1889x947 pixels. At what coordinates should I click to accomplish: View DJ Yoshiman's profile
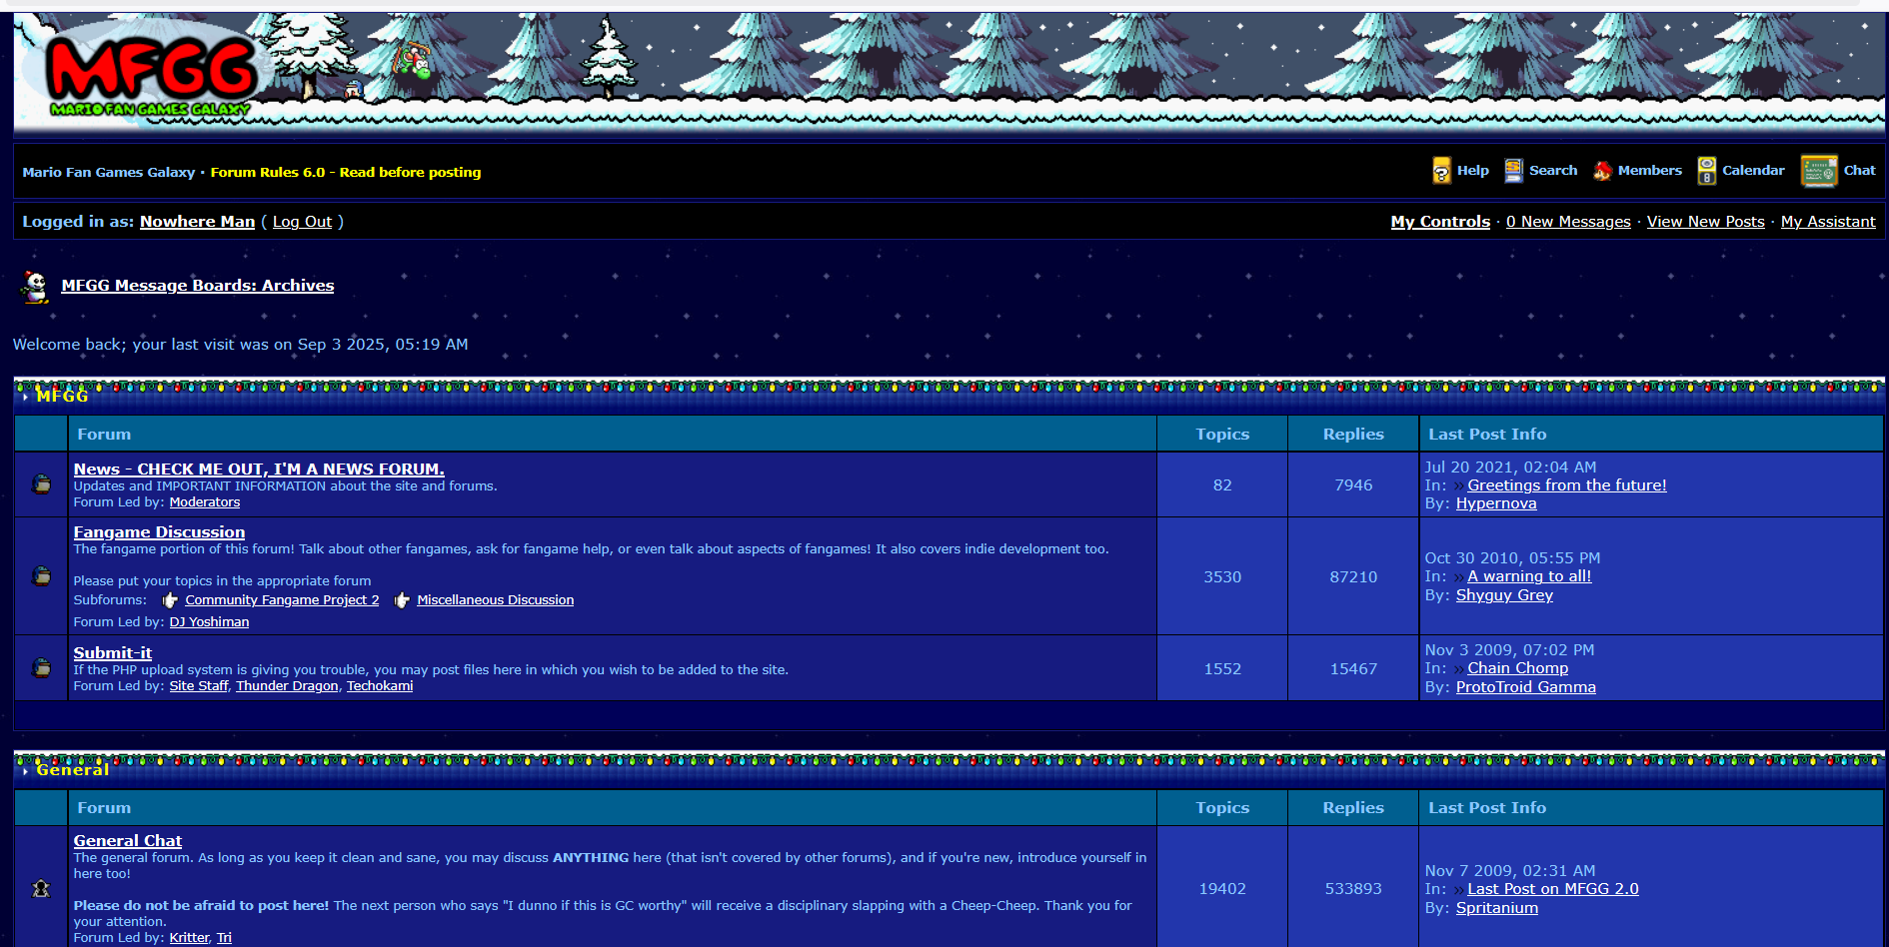pyautogui.click(x=209, y=622)
